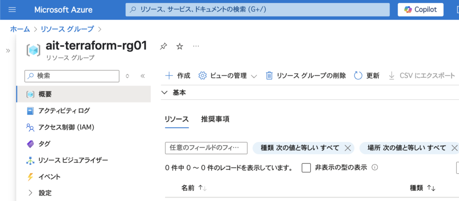
Task: Sort by 種類 column
Action: [x=423, y=188]
